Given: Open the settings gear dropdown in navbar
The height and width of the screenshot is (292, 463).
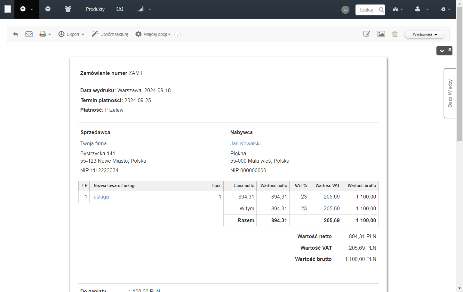Looking at the screenshot, I should [446, 9].
